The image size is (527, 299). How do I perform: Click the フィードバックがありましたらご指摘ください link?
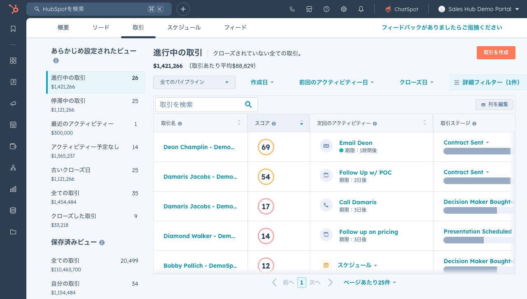coord(442,28)
